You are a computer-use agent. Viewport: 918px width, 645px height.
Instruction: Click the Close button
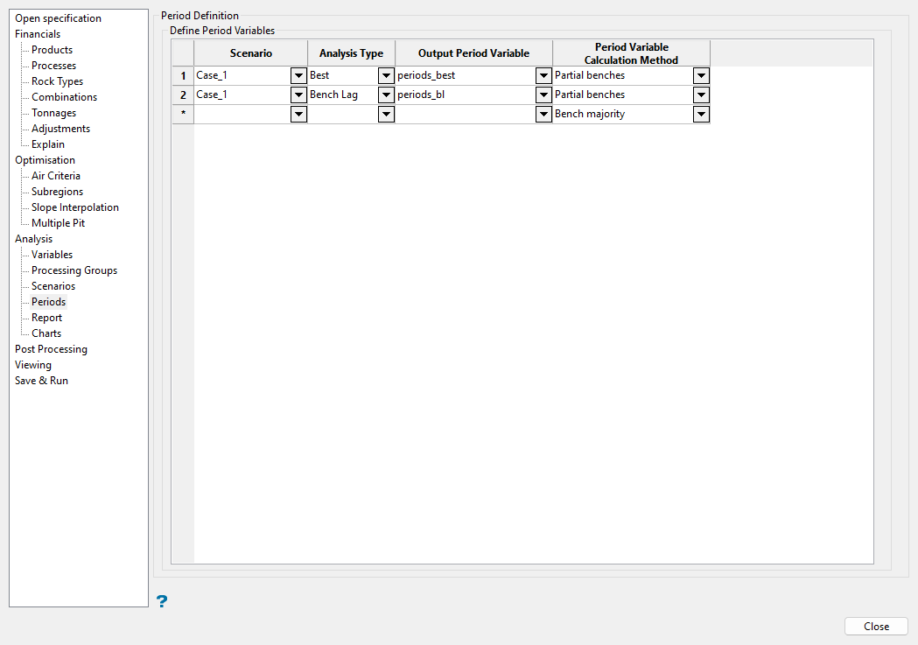point(876,627)
